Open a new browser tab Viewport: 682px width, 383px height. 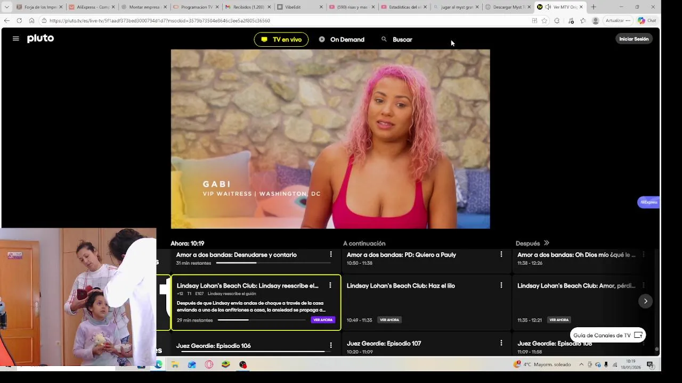point(594,7)
